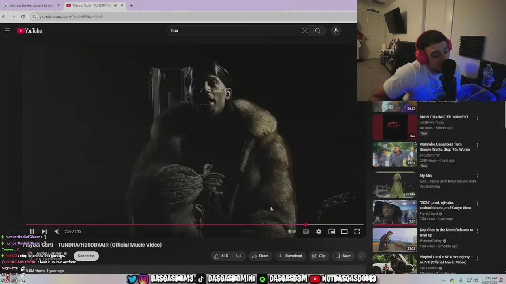This screenshot has width=506, height=284.
Task: Open the YouTube hamburger guide menu
Action: click(7, 30)
